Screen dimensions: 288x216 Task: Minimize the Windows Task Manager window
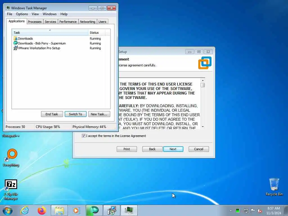[x=93, y=8]
